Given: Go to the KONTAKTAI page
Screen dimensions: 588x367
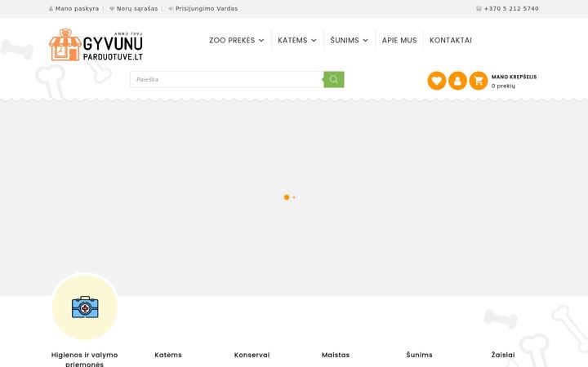Looking at the screenshot, I should 451,41.
